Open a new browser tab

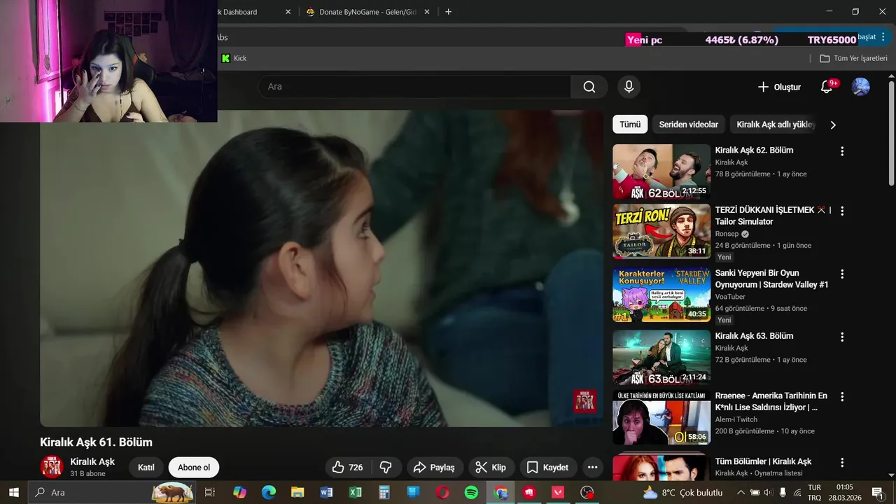(x=448, y=12)
